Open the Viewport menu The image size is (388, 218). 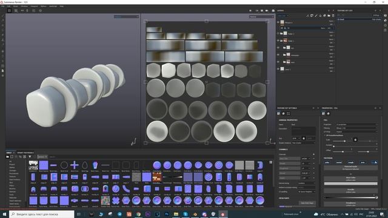pos(34,6)
